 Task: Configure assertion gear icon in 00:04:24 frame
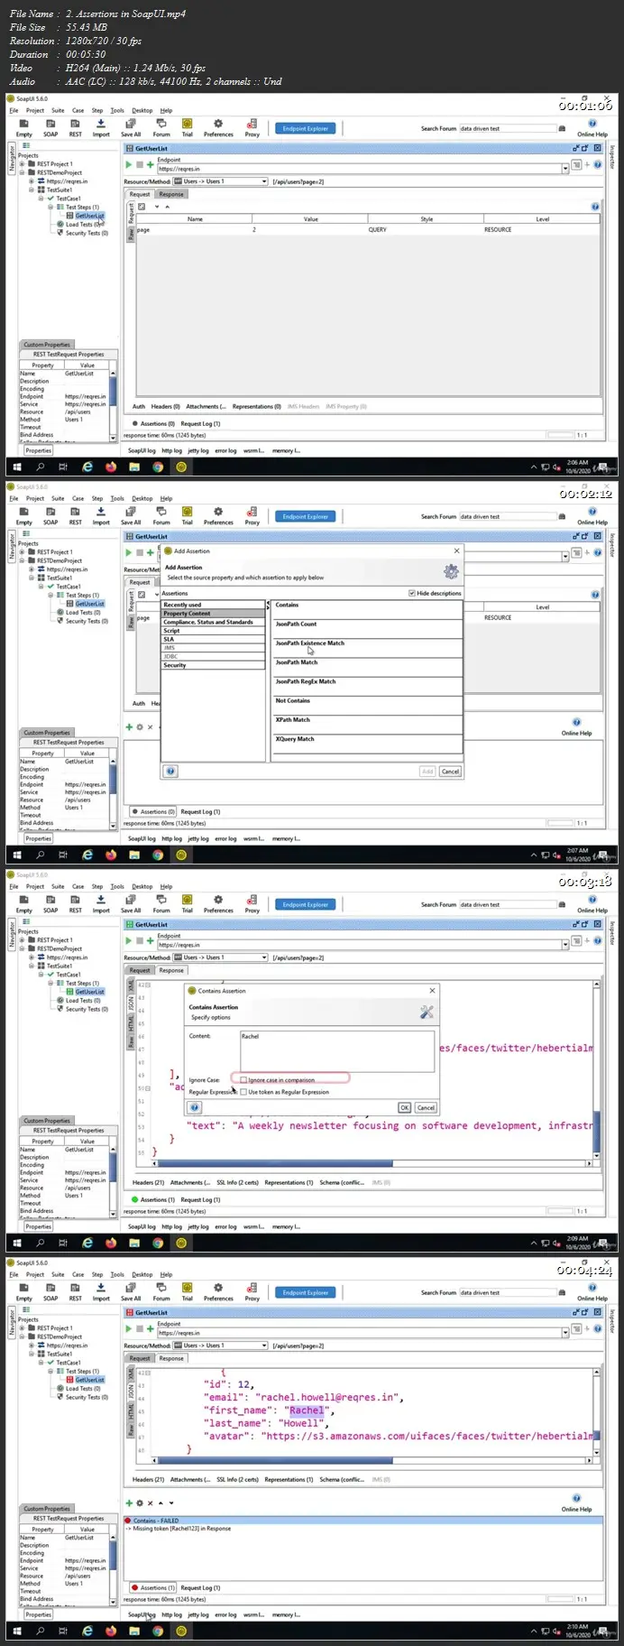point(140,1503)
